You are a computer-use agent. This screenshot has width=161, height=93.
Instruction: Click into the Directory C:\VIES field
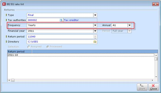[x=60, y=42]
